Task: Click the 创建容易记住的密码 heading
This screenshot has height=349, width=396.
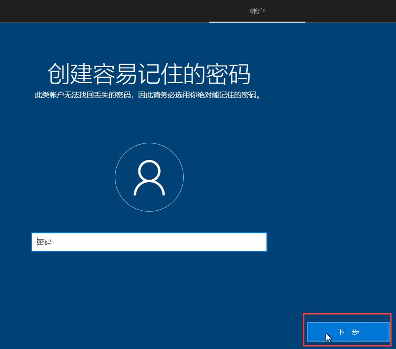Action: click(149, 73)
